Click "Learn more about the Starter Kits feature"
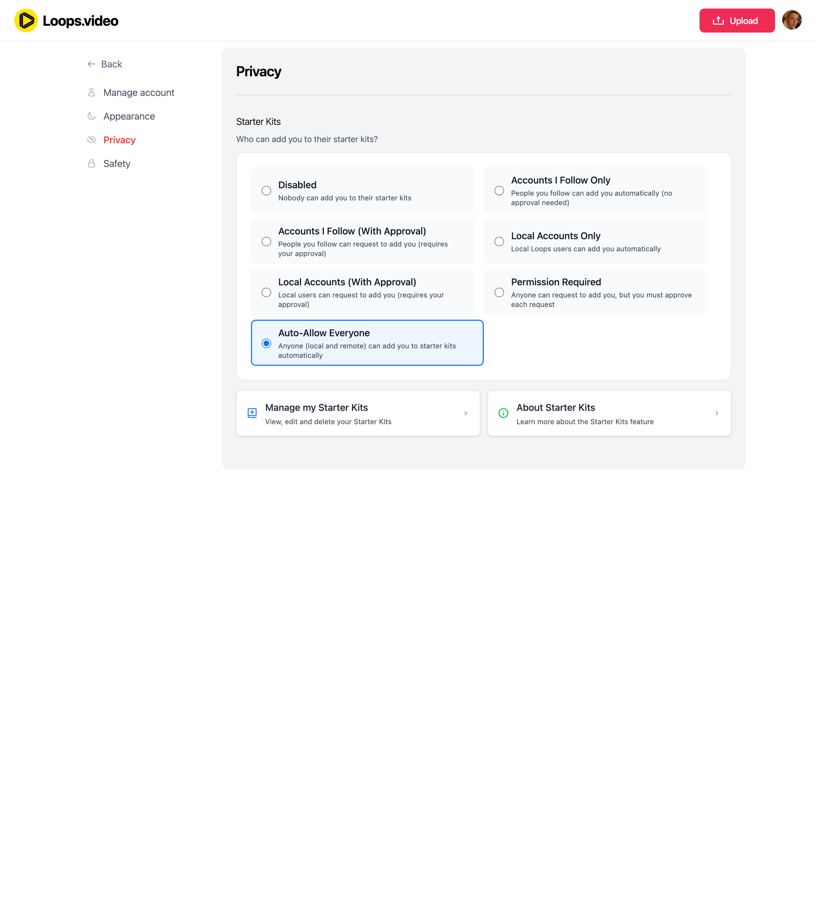The image size is (816, 917). point(585,422)
